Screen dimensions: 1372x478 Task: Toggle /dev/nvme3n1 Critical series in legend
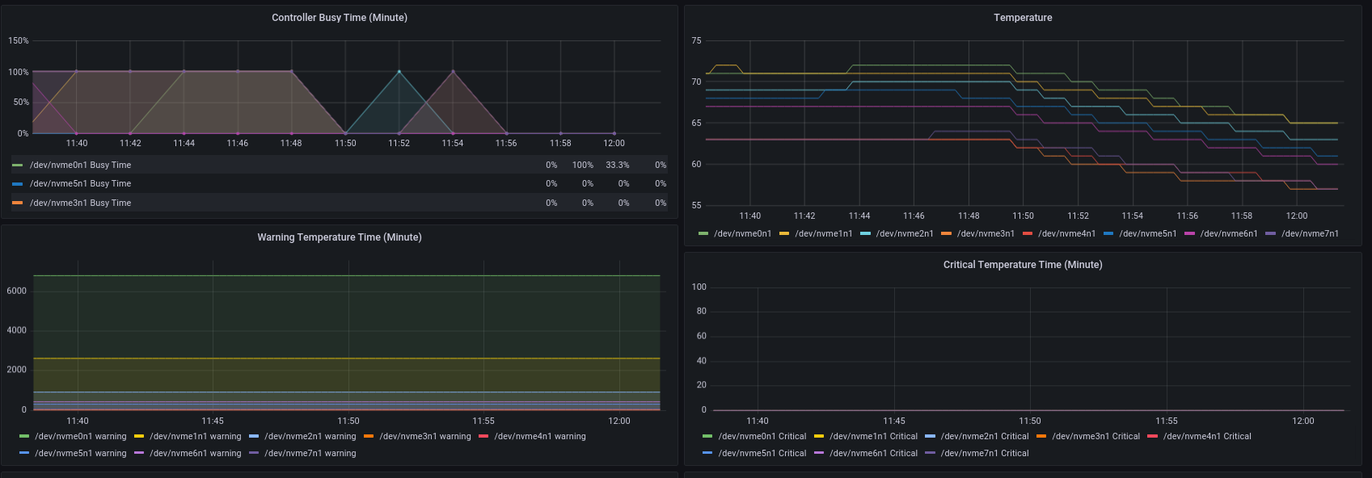(x=1095, y=437)
